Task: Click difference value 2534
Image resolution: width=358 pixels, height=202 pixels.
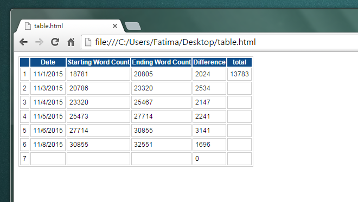Action: tap(209, 88)
